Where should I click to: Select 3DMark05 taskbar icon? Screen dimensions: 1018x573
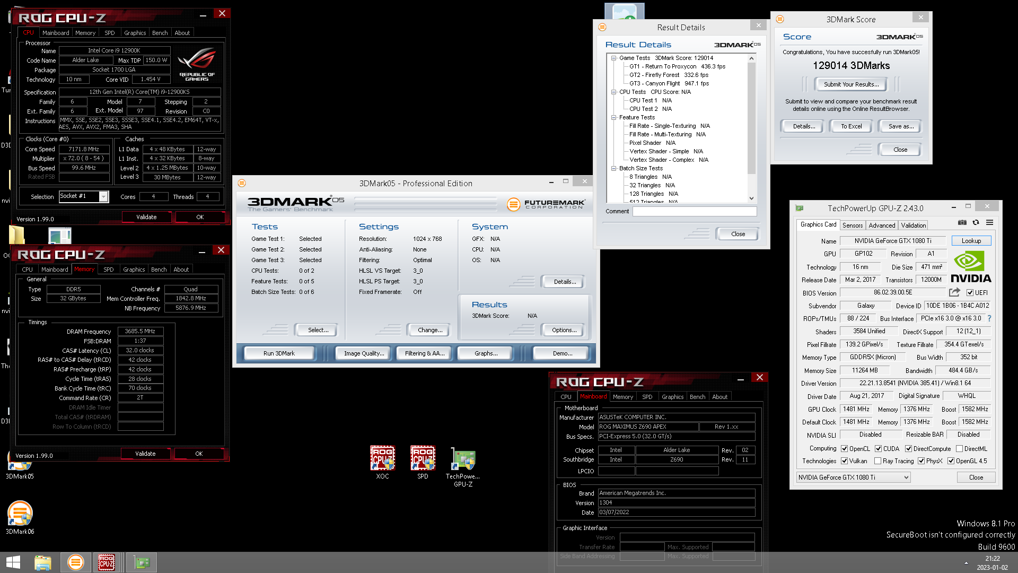pos(76,562)
